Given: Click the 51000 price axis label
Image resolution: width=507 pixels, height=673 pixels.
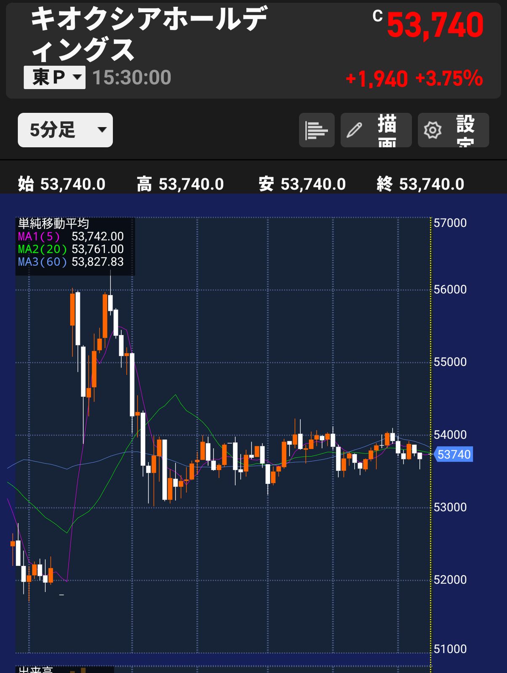Looking at the screenshot, I should click(450, 649).
